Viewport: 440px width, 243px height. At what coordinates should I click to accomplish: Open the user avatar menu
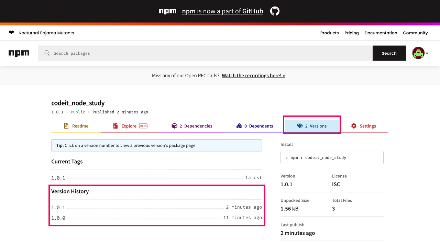point(418,53)
